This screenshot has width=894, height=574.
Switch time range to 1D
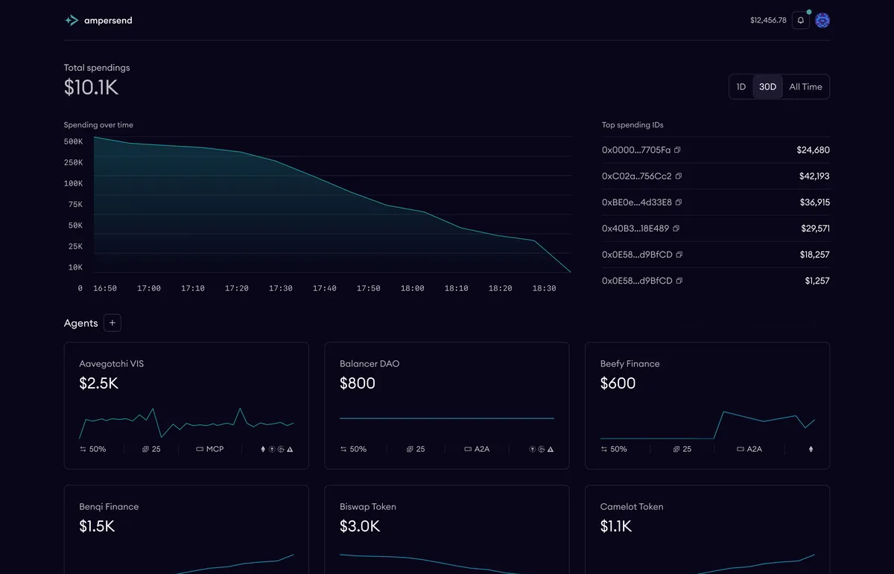741,87
